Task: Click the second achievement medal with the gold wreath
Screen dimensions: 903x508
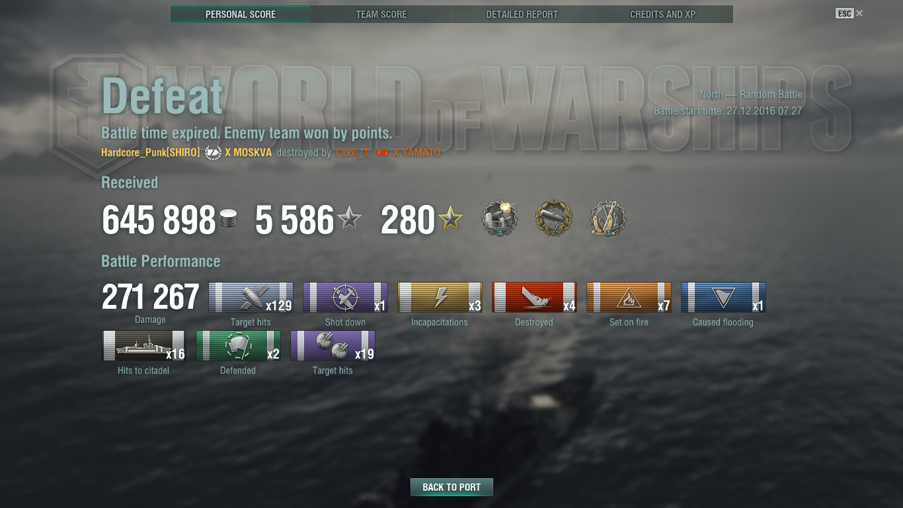Action: click(x=553, y=219)
